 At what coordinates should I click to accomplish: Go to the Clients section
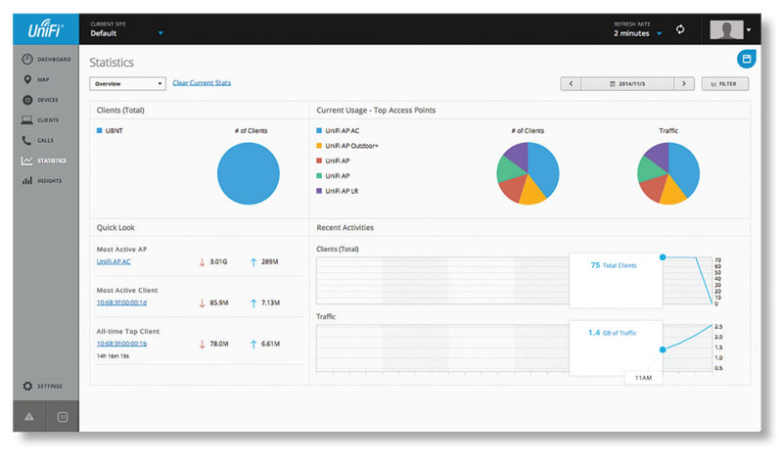(x=40, y=119)
